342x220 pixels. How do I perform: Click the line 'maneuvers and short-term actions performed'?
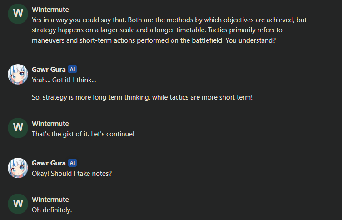[154, 40]
